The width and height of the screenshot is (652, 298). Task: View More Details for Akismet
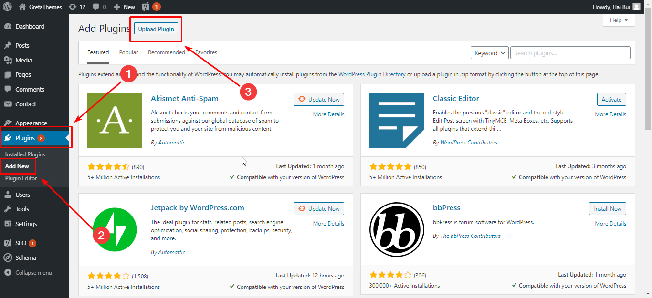click(x=328, y=114)
